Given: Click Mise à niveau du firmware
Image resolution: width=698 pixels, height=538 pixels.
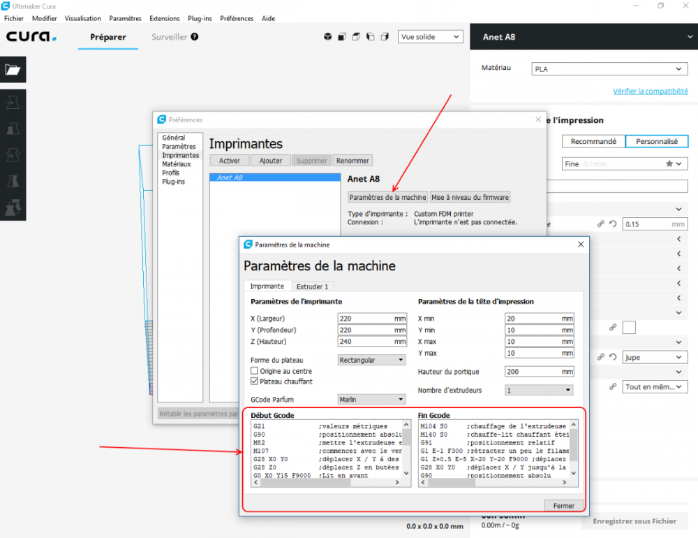Looking at the screenshot, I should click(470, 197).
